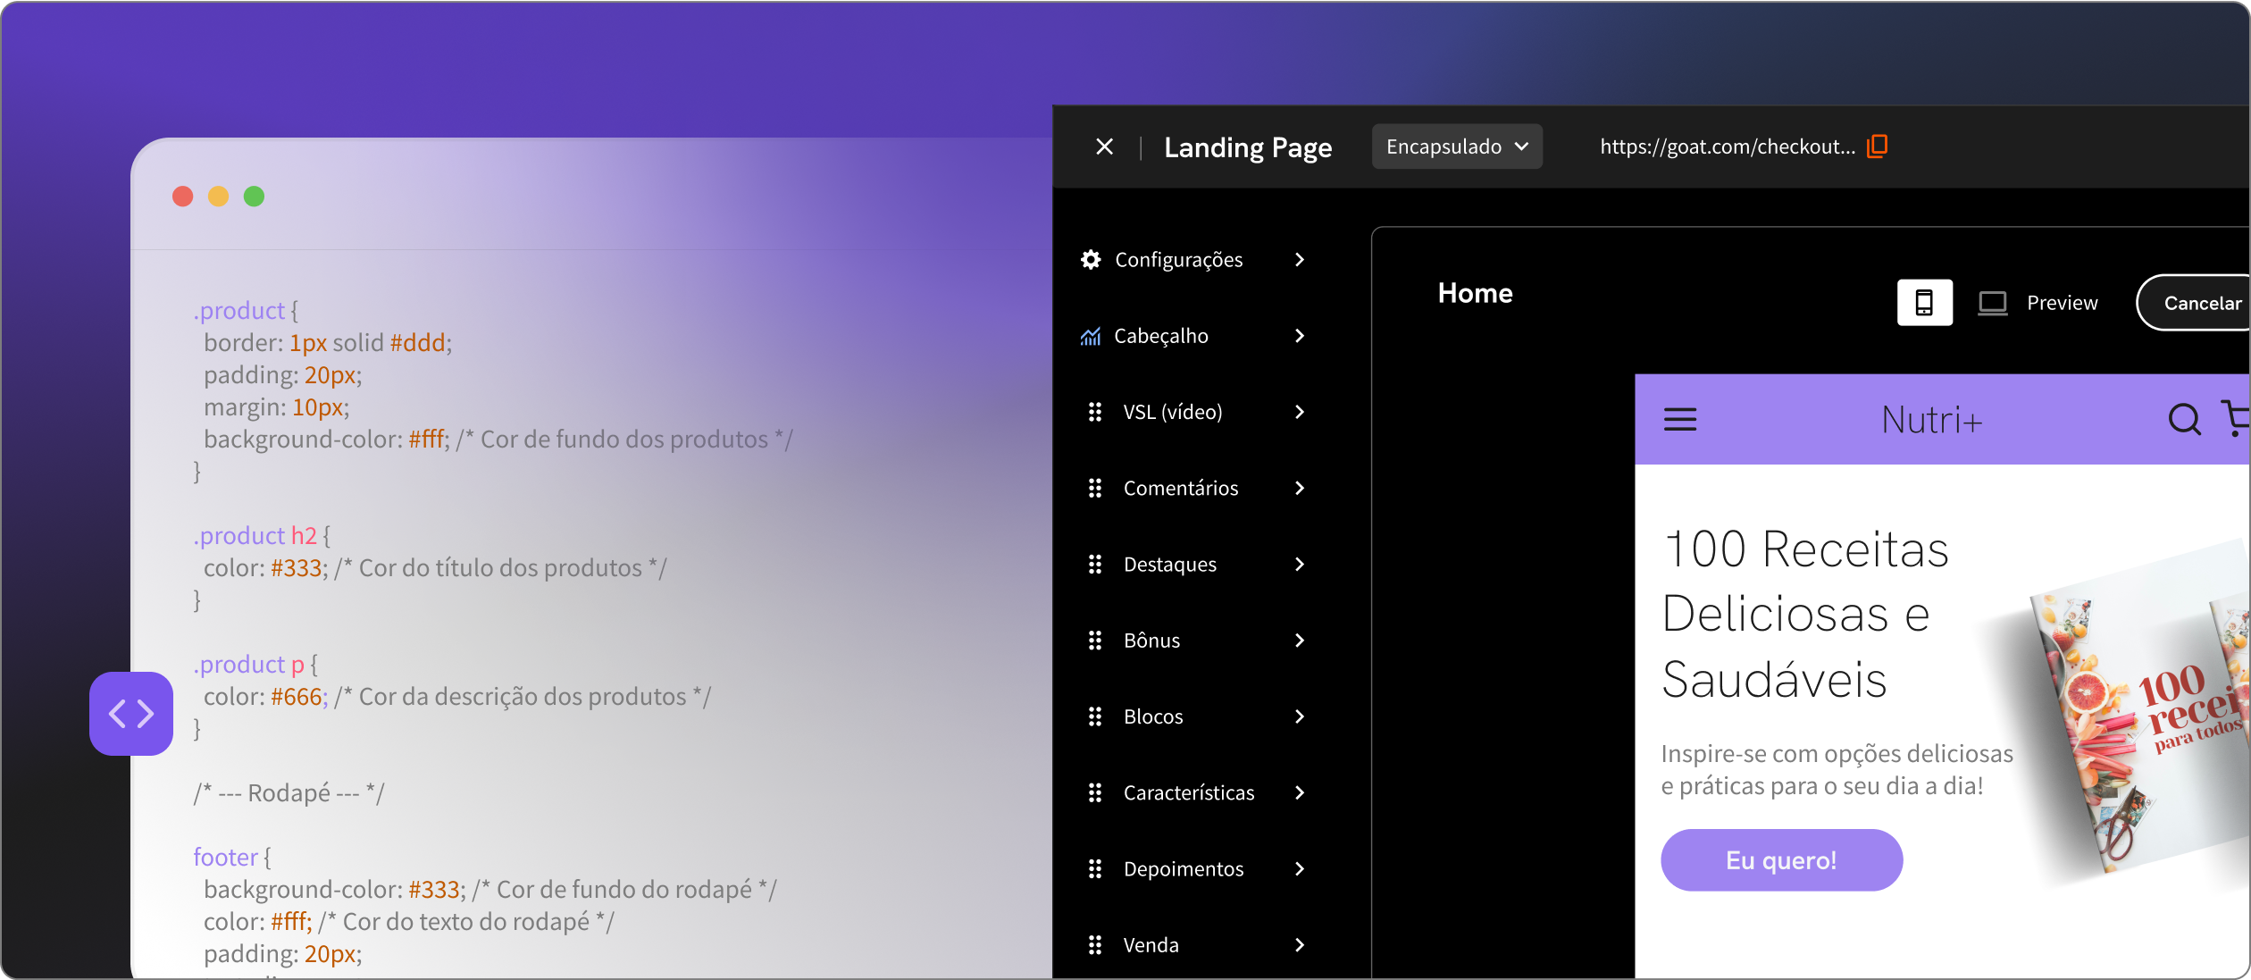Click the Blocos drag handle icon
Image resolution: width=2251 pixels, height=980 pixels.
click(1095, 716)
